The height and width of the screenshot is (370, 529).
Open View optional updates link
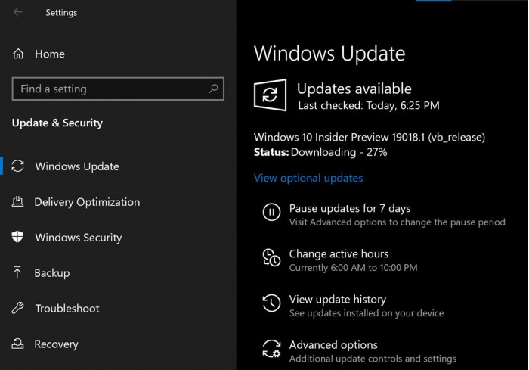(308, 178)
